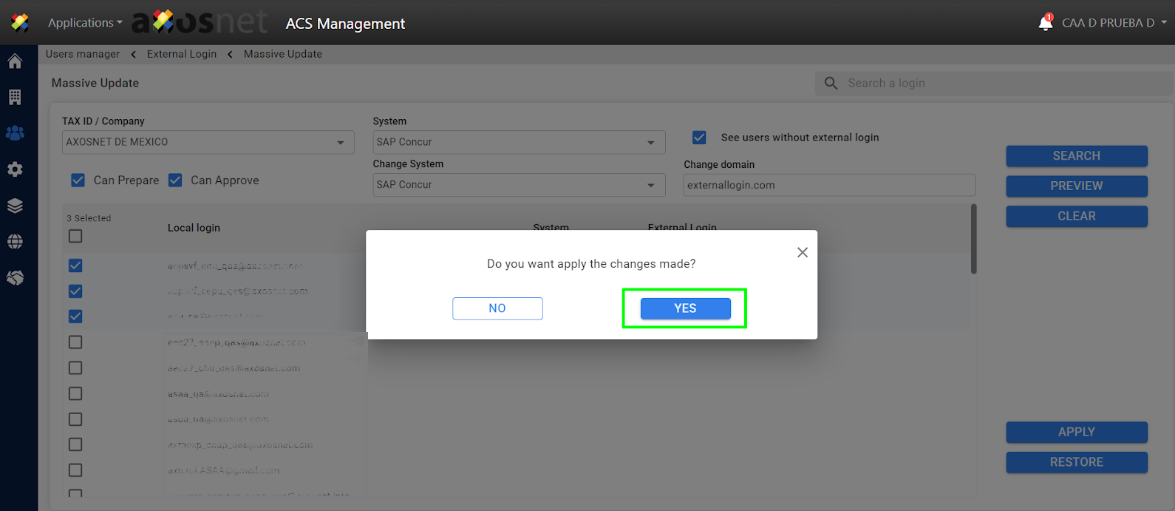Image resolution: width=1175 pixels, height=511 pixels.
Task: Click the handshake icon in sidebar
Action: 15,278
